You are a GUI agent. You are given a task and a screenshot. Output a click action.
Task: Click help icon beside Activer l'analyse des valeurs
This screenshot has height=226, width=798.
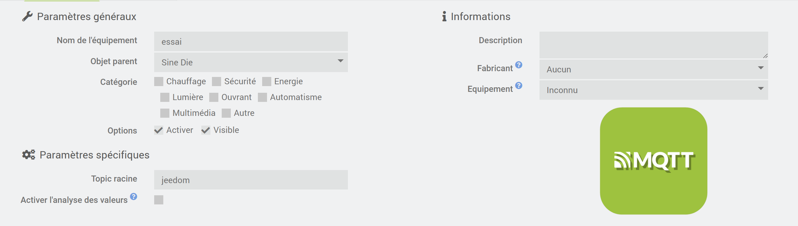[134, 196]
